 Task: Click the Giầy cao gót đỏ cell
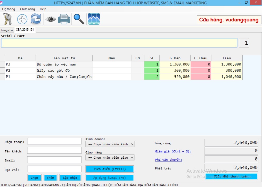click(64, 70)
